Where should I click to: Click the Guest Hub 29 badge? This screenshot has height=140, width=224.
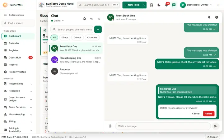coord(30,58)
